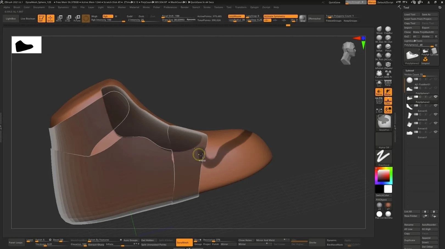
Task: Open the FreeHand stroke selector
Action: pyautogui.click(x=384, y=158)
